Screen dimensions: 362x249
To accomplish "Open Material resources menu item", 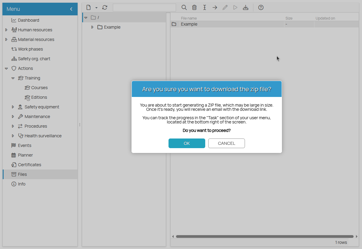I will coord(36,39).
